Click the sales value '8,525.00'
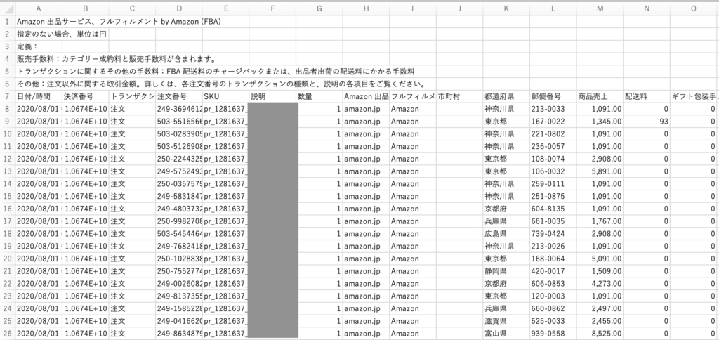 [x=600, y=334]
